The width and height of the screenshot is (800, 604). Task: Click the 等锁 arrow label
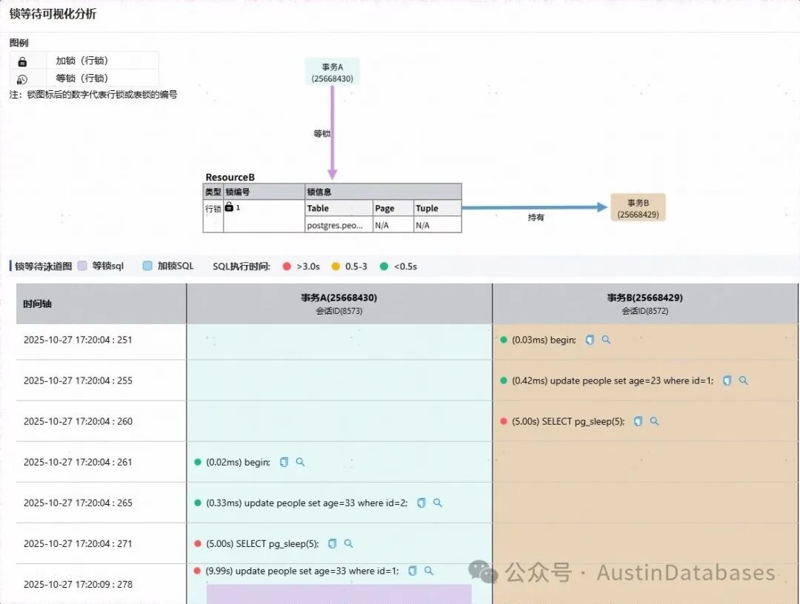pos(322,133)
